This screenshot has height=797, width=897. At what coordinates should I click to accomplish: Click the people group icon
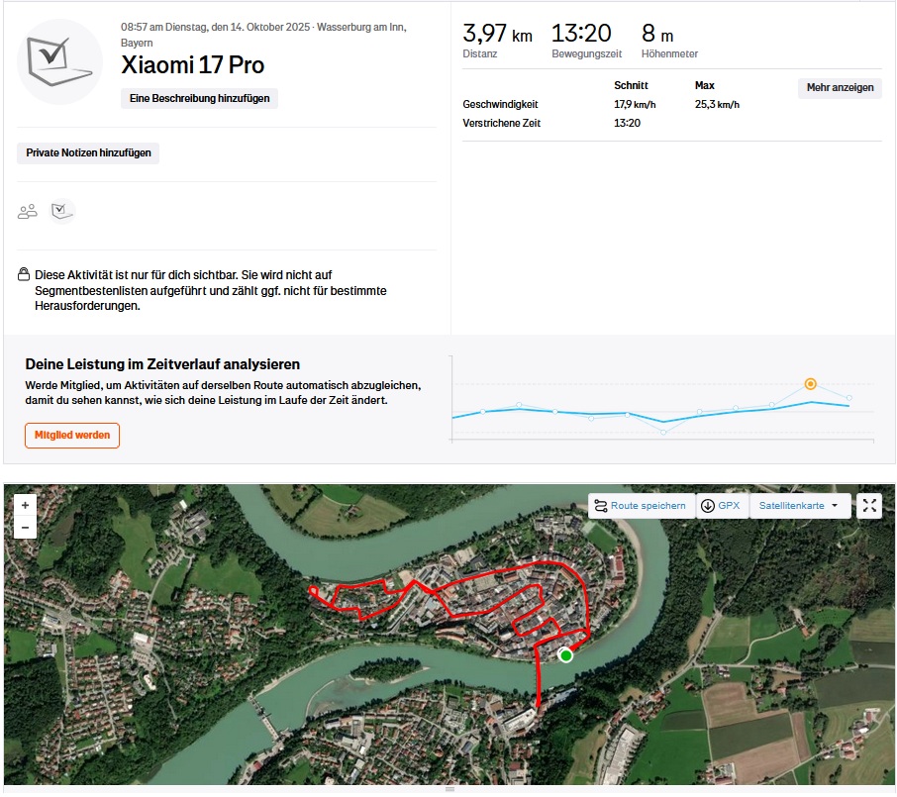[28, 211]
